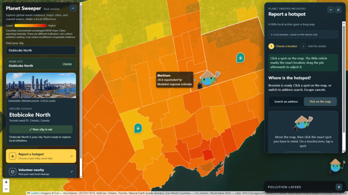This screenshot has height=195, width=348.
Task: Click the heart icon on Volunteer nearby card
Action: click(13, 171)
